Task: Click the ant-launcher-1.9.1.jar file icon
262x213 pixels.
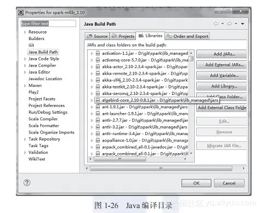Action: point(98,114)
